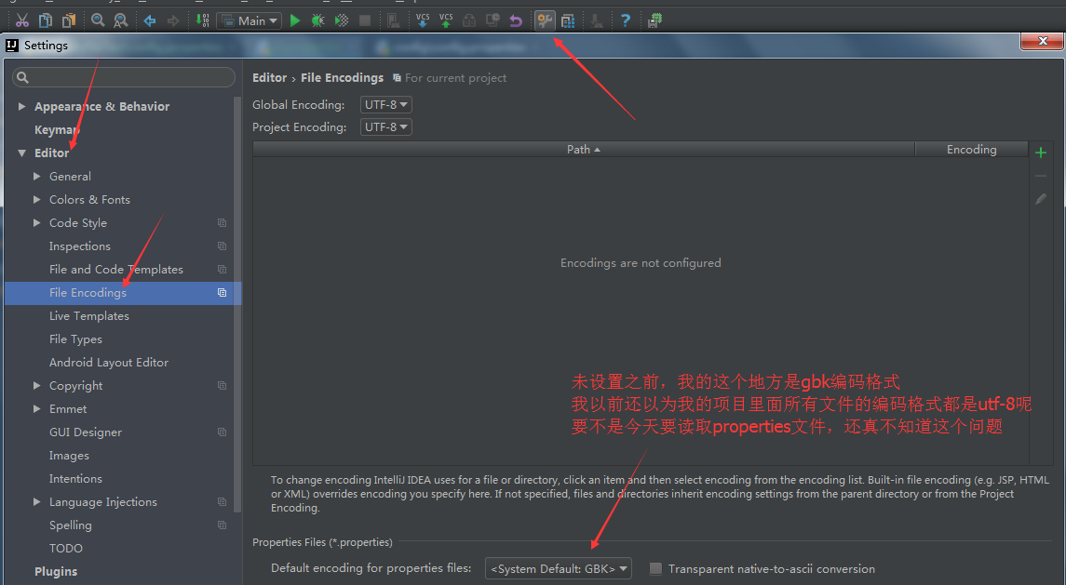The image size is (1066, 585).
Task: Debug Main with the green bug icon
Action: coord(317,20)
